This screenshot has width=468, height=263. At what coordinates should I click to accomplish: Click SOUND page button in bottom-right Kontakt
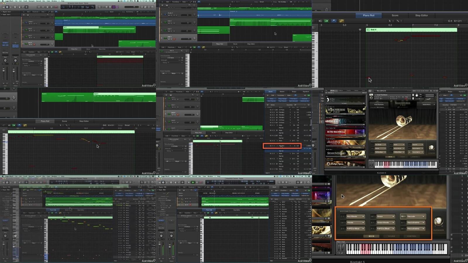tap(391, 236)
